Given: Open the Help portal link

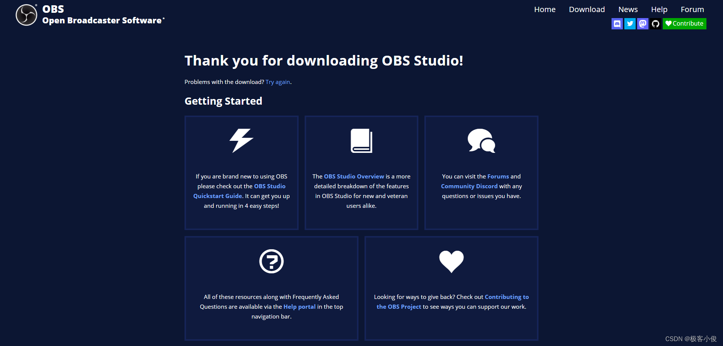Looking at the screenshot, I should [299, 306].
